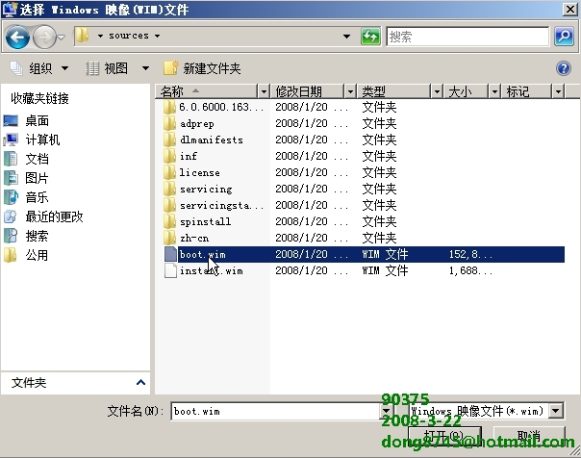This screenshot has height=458, width=581.
Task: Click the WIM 文件 type of install.wim
Action: [x=385, y=271]
